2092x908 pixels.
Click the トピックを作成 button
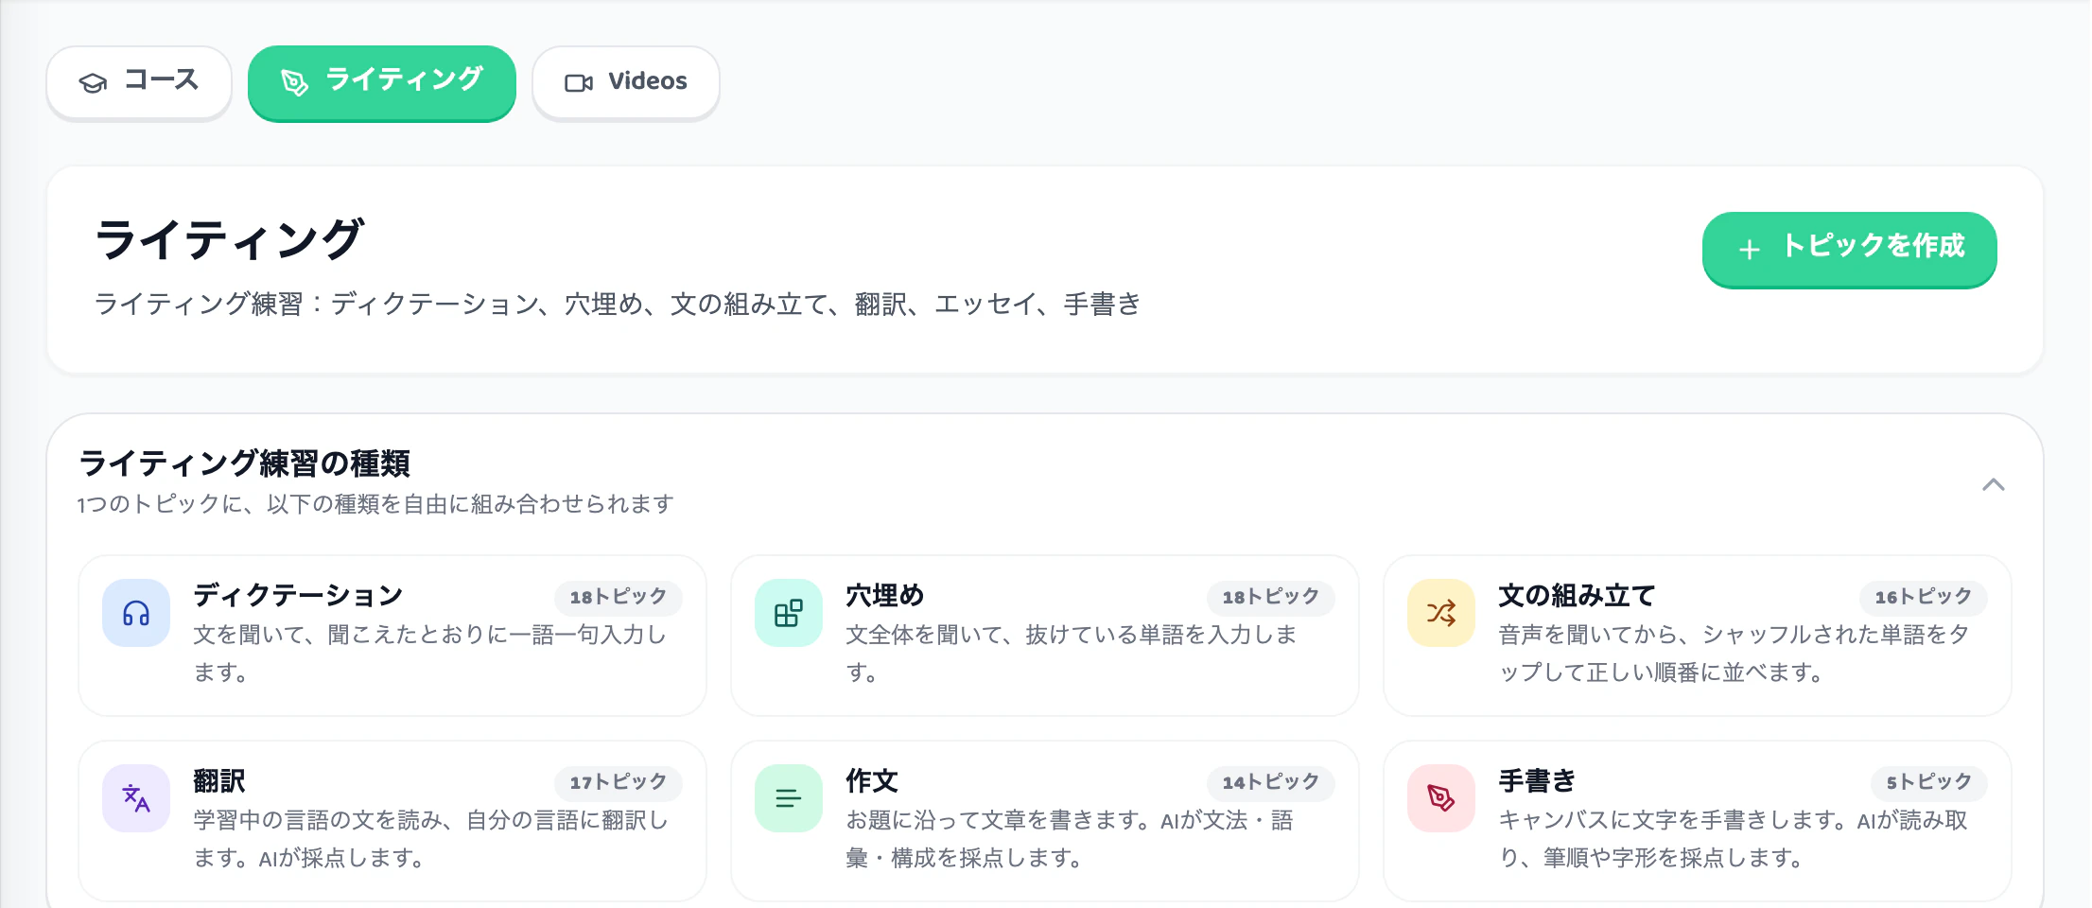(x=1849, y=249)
